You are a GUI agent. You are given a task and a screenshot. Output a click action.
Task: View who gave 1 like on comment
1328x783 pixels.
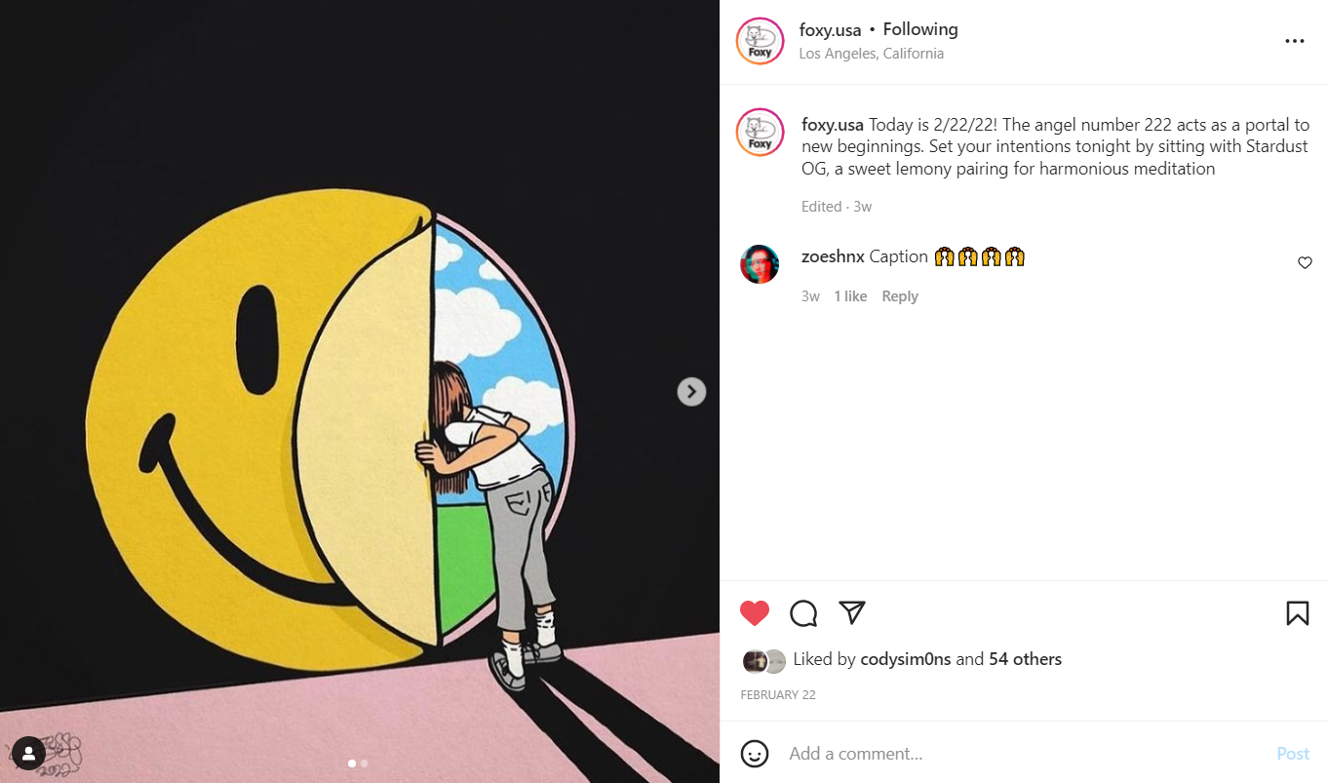(850, 296)
